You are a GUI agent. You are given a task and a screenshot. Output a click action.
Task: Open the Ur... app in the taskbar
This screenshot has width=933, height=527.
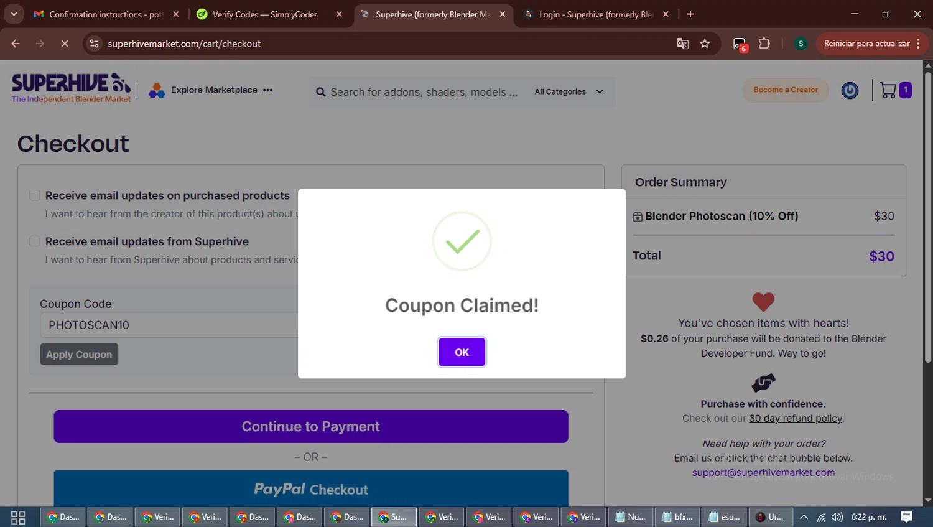click(771, 517)
